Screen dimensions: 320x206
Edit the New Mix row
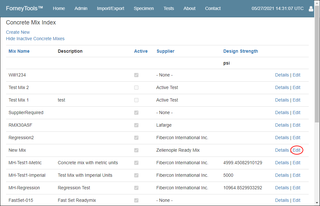pos(296,150)
